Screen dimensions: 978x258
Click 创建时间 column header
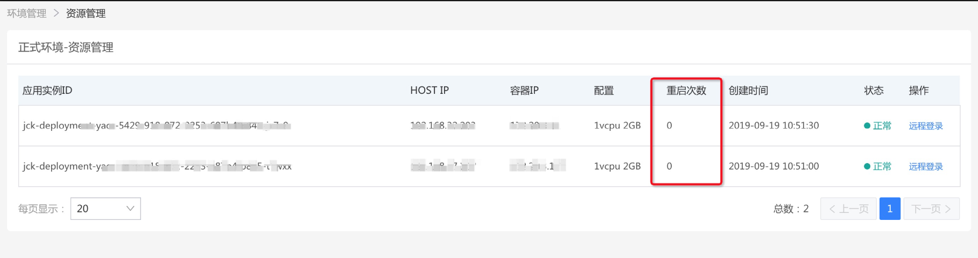748,91
